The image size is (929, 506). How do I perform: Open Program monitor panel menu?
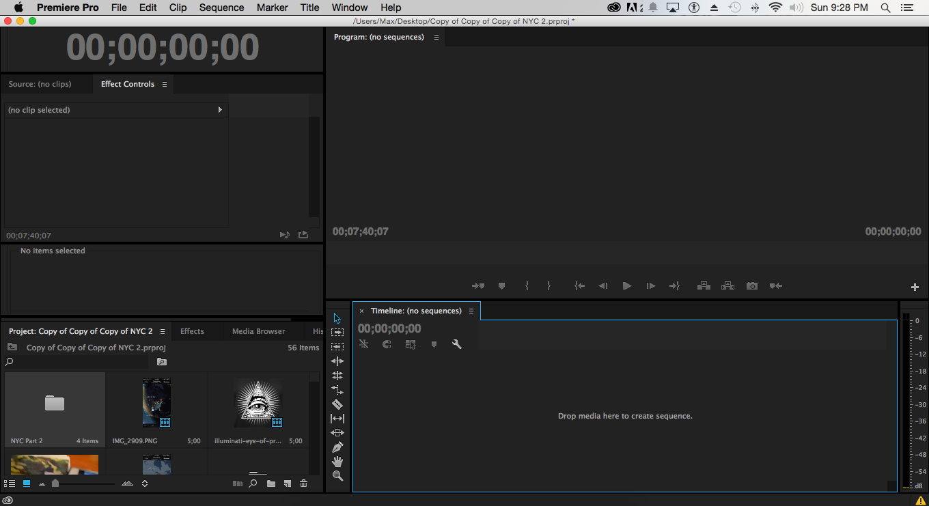436,37
